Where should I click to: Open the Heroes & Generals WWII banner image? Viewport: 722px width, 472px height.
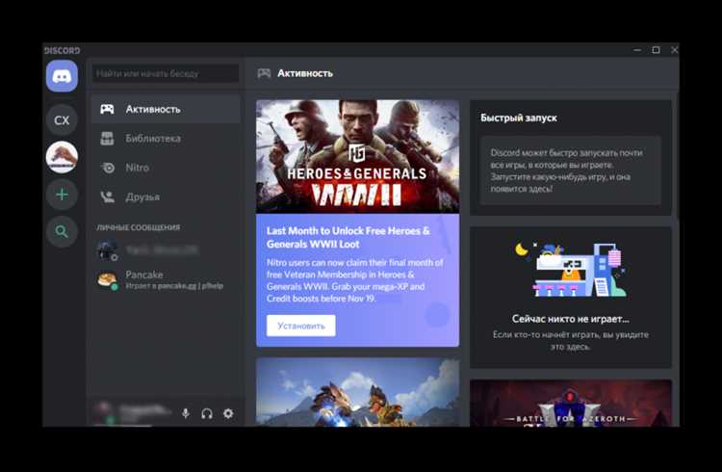[357, 157]
